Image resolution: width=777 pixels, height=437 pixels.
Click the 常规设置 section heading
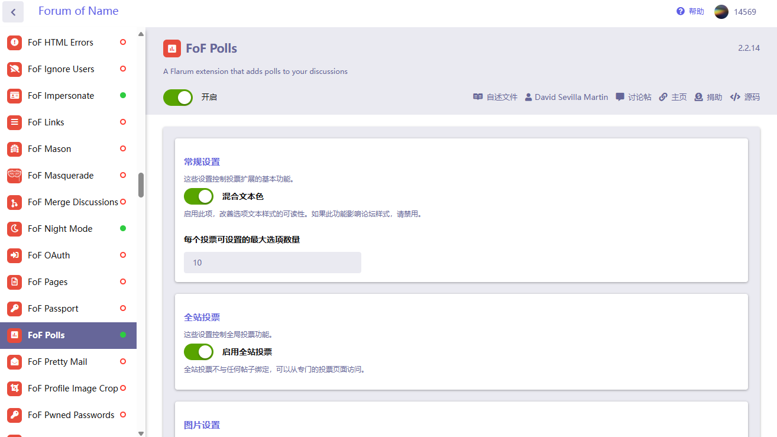point(202,161)
